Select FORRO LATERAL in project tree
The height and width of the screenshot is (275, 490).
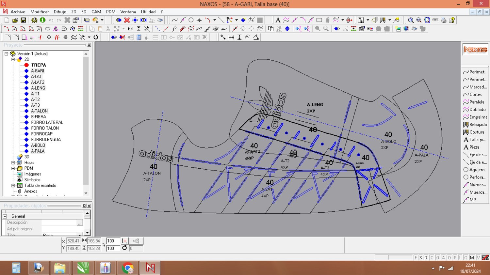pos(47,122)
